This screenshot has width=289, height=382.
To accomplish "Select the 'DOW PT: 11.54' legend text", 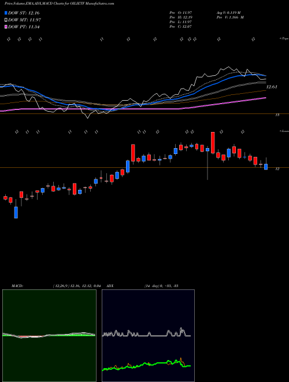I will (24, 27).
